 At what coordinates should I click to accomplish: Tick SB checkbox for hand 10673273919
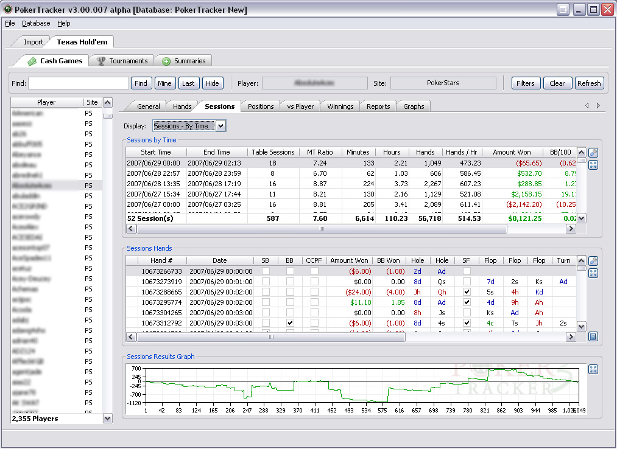[266, 282]
